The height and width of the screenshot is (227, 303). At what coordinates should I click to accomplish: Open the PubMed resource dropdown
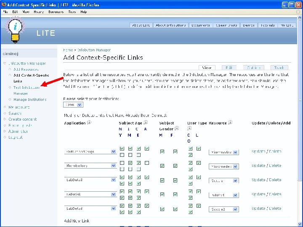pos(224,195)
